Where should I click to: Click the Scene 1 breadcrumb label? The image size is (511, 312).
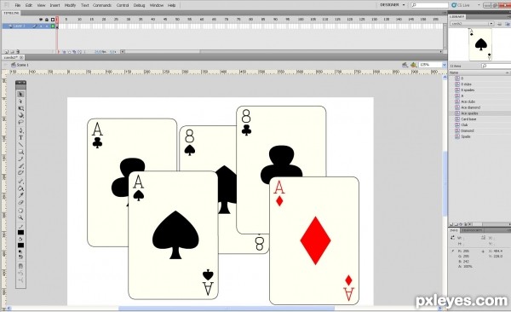[x=22, y=65]
